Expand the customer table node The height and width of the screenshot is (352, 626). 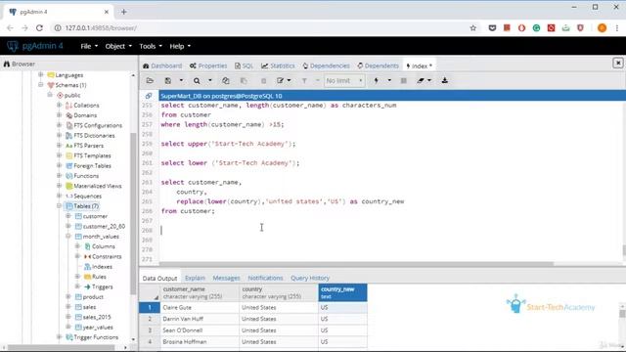(68, 216)
